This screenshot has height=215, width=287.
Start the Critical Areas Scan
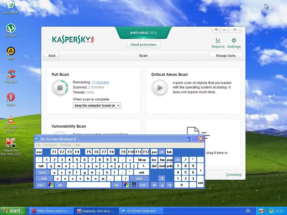click(x=159, y=88)
